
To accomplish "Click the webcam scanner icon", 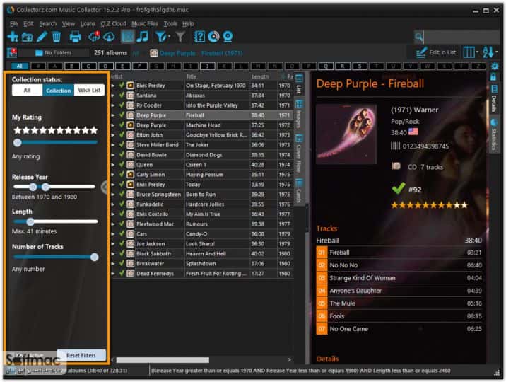I will pos(228,37).
